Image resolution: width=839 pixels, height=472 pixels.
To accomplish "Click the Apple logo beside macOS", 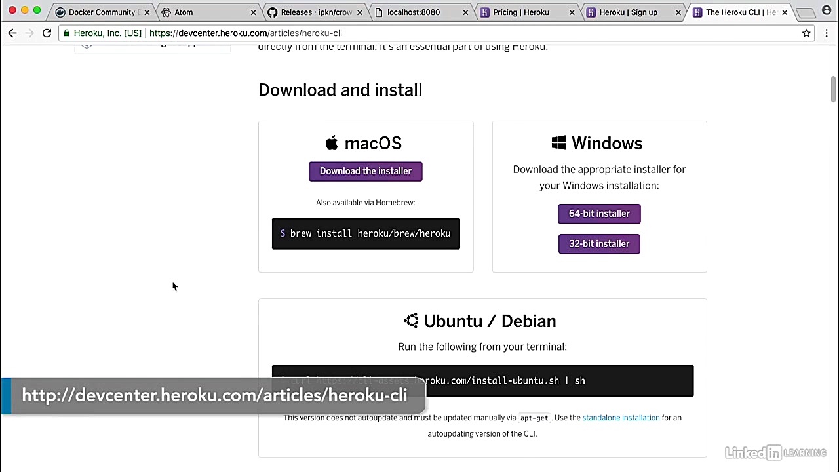I will tap(332, 143).
